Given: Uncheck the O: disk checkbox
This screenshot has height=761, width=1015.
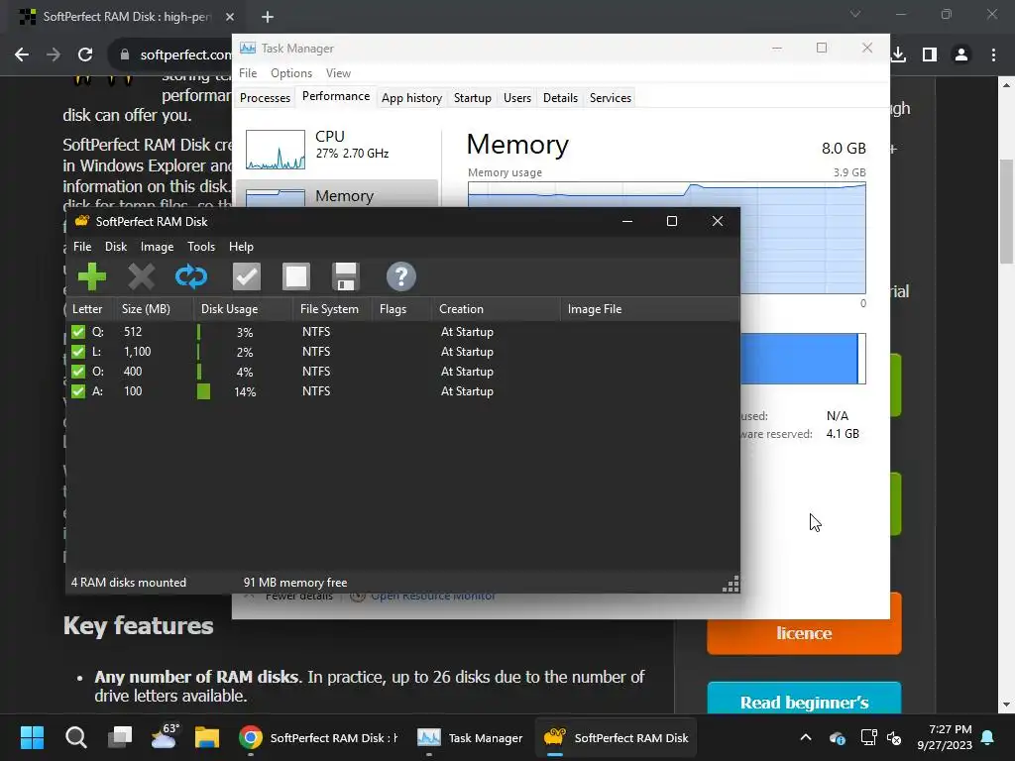Looking at the screenshot, I should point(78,372).
